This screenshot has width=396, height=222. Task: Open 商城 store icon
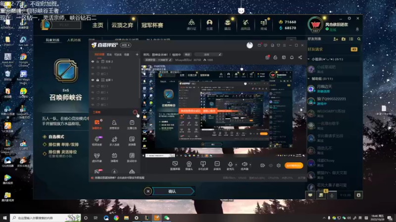pyautogui.click(x=264, y=25)
